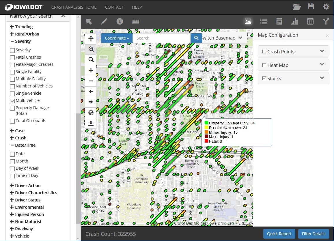Click the zoom out magnifier tool

click(x=91, y=59)
